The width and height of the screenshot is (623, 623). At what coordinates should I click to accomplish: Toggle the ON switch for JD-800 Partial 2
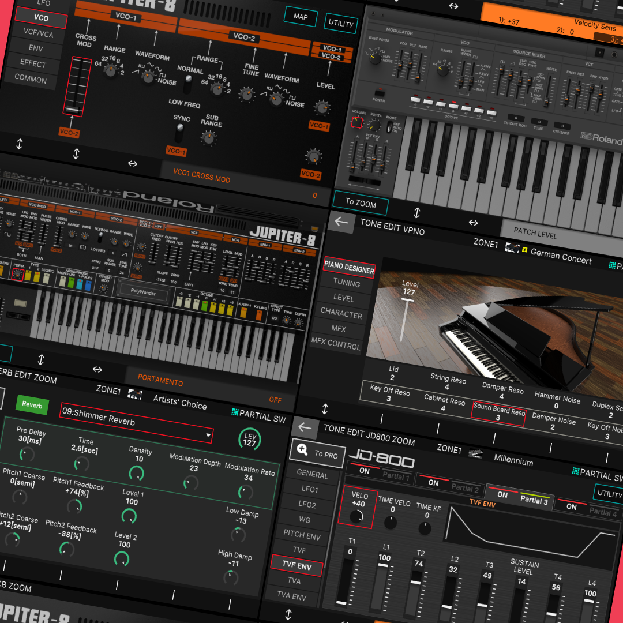[x=433, y=483]
